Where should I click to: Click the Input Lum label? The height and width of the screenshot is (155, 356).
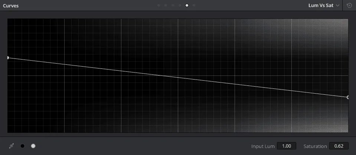tap(262, 146)
